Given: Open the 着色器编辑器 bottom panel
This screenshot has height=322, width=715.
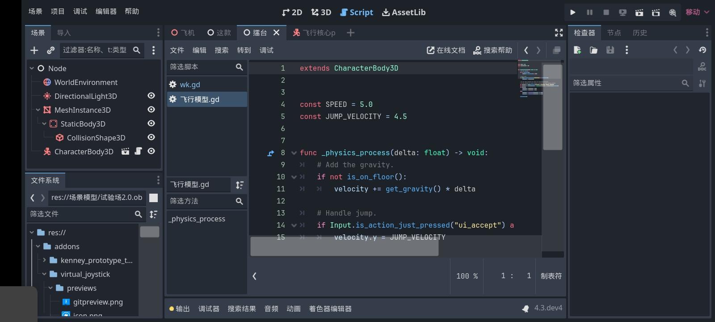Looking at the screenshot, I should (330, 309).
